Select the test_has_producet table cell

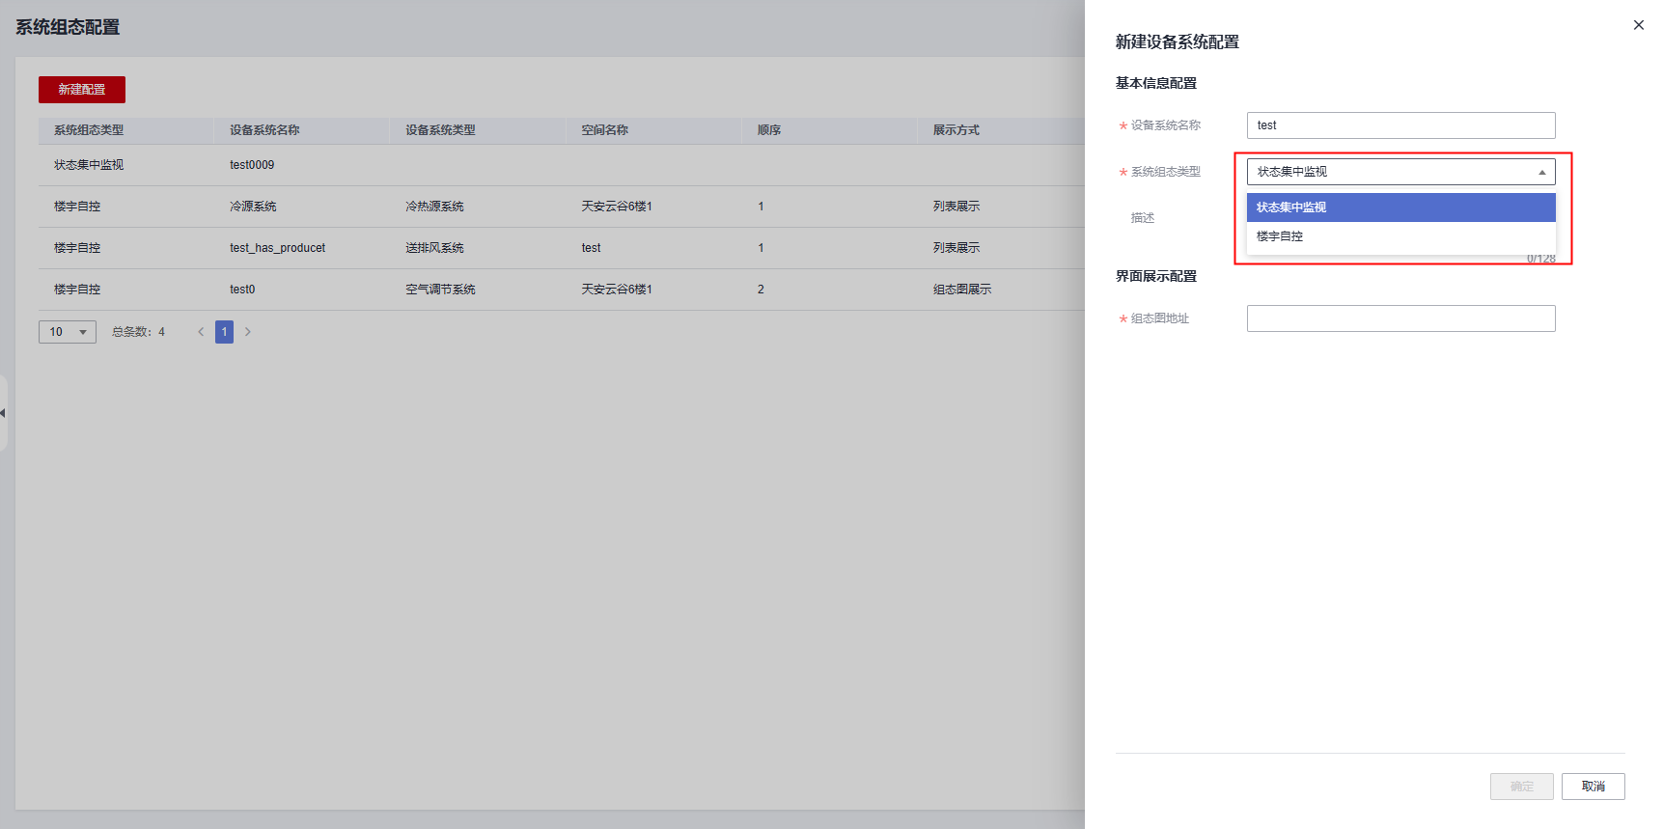pos(278,248)
